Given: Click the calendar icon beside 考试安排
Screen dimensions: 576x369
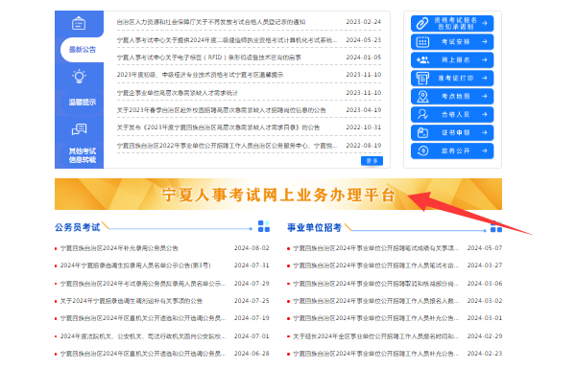Looking at the screenshot, I should [x=422, y=42].
